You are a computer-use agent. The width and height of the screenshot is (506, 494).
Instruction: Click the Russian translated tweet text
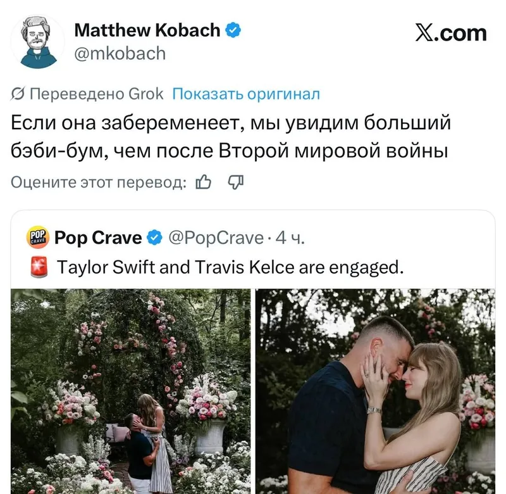(x=231, y=137)
